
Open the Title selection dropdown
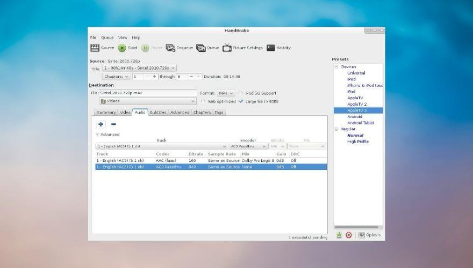(139, 69)
